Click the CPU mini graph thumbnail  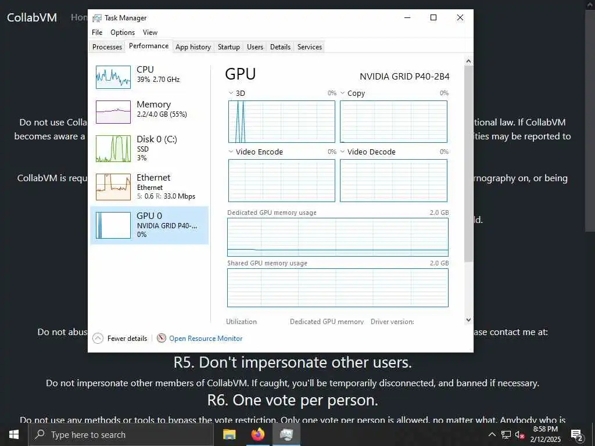113,77
